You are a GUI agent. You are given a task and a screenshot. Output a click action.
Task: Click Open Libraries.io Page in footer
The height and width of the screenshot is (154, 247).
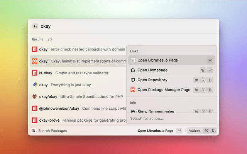click(156, 131)
